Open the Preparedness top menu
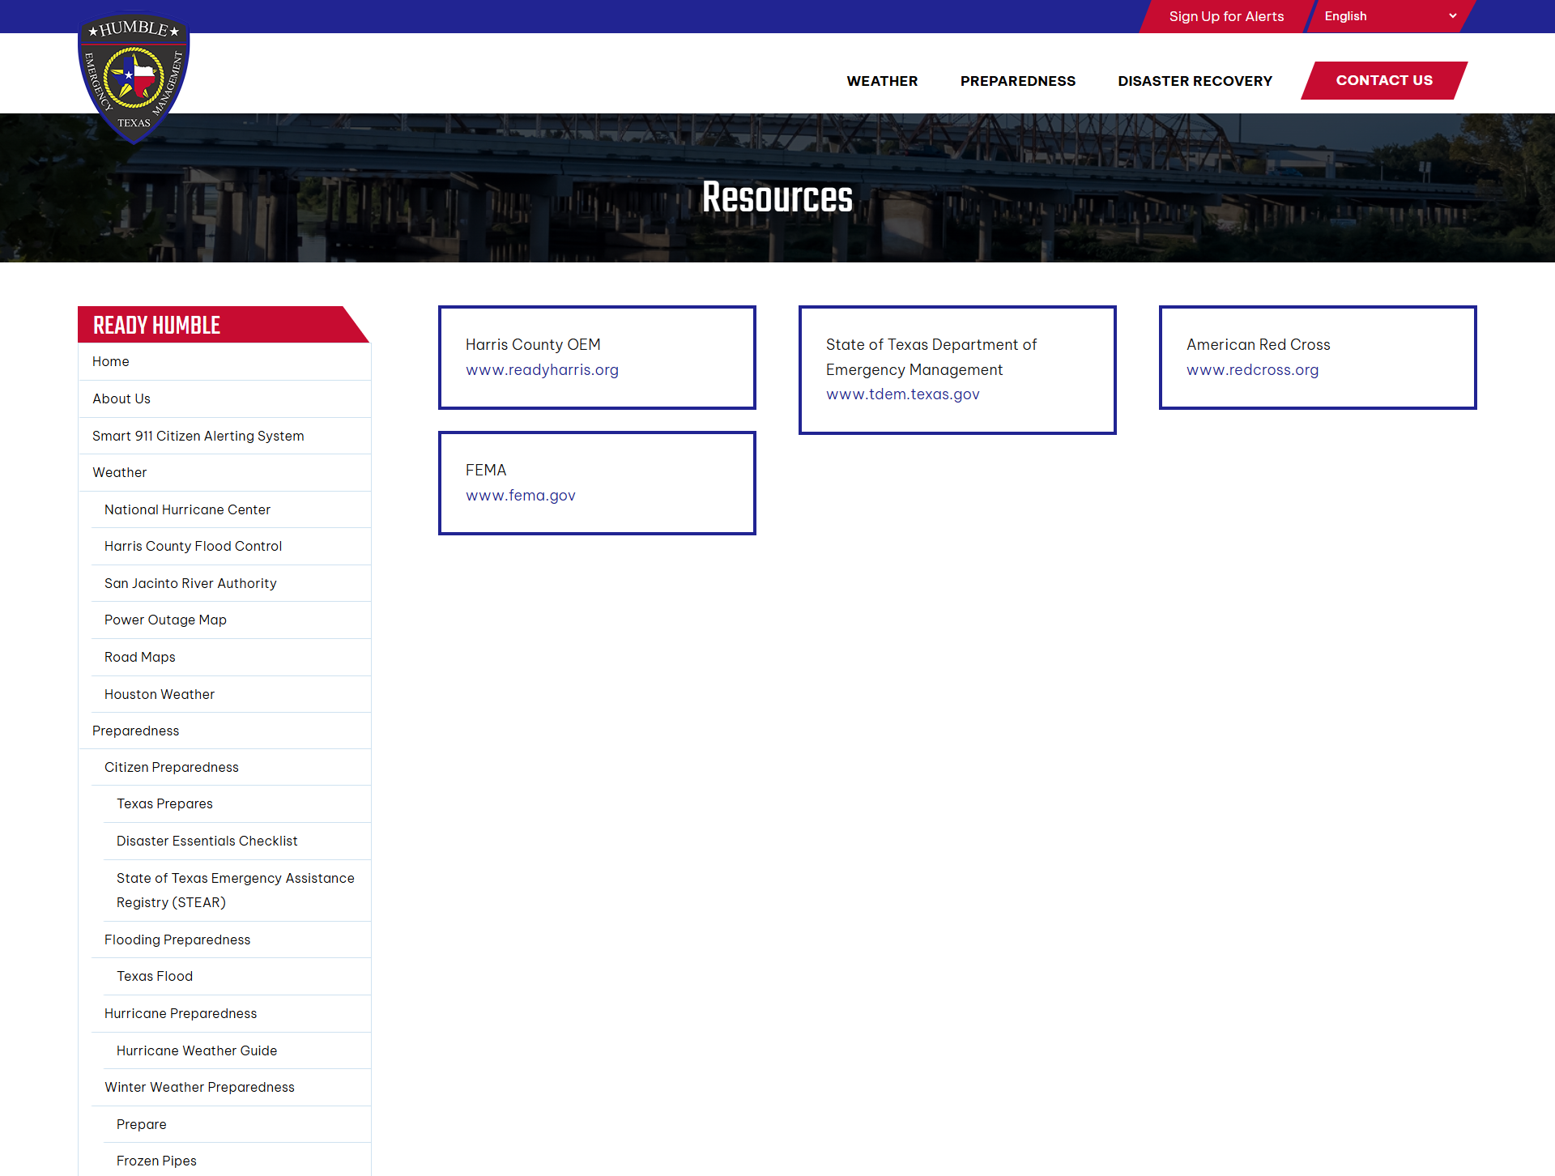The image size is (1555, 1176). tap(1018, 81)
